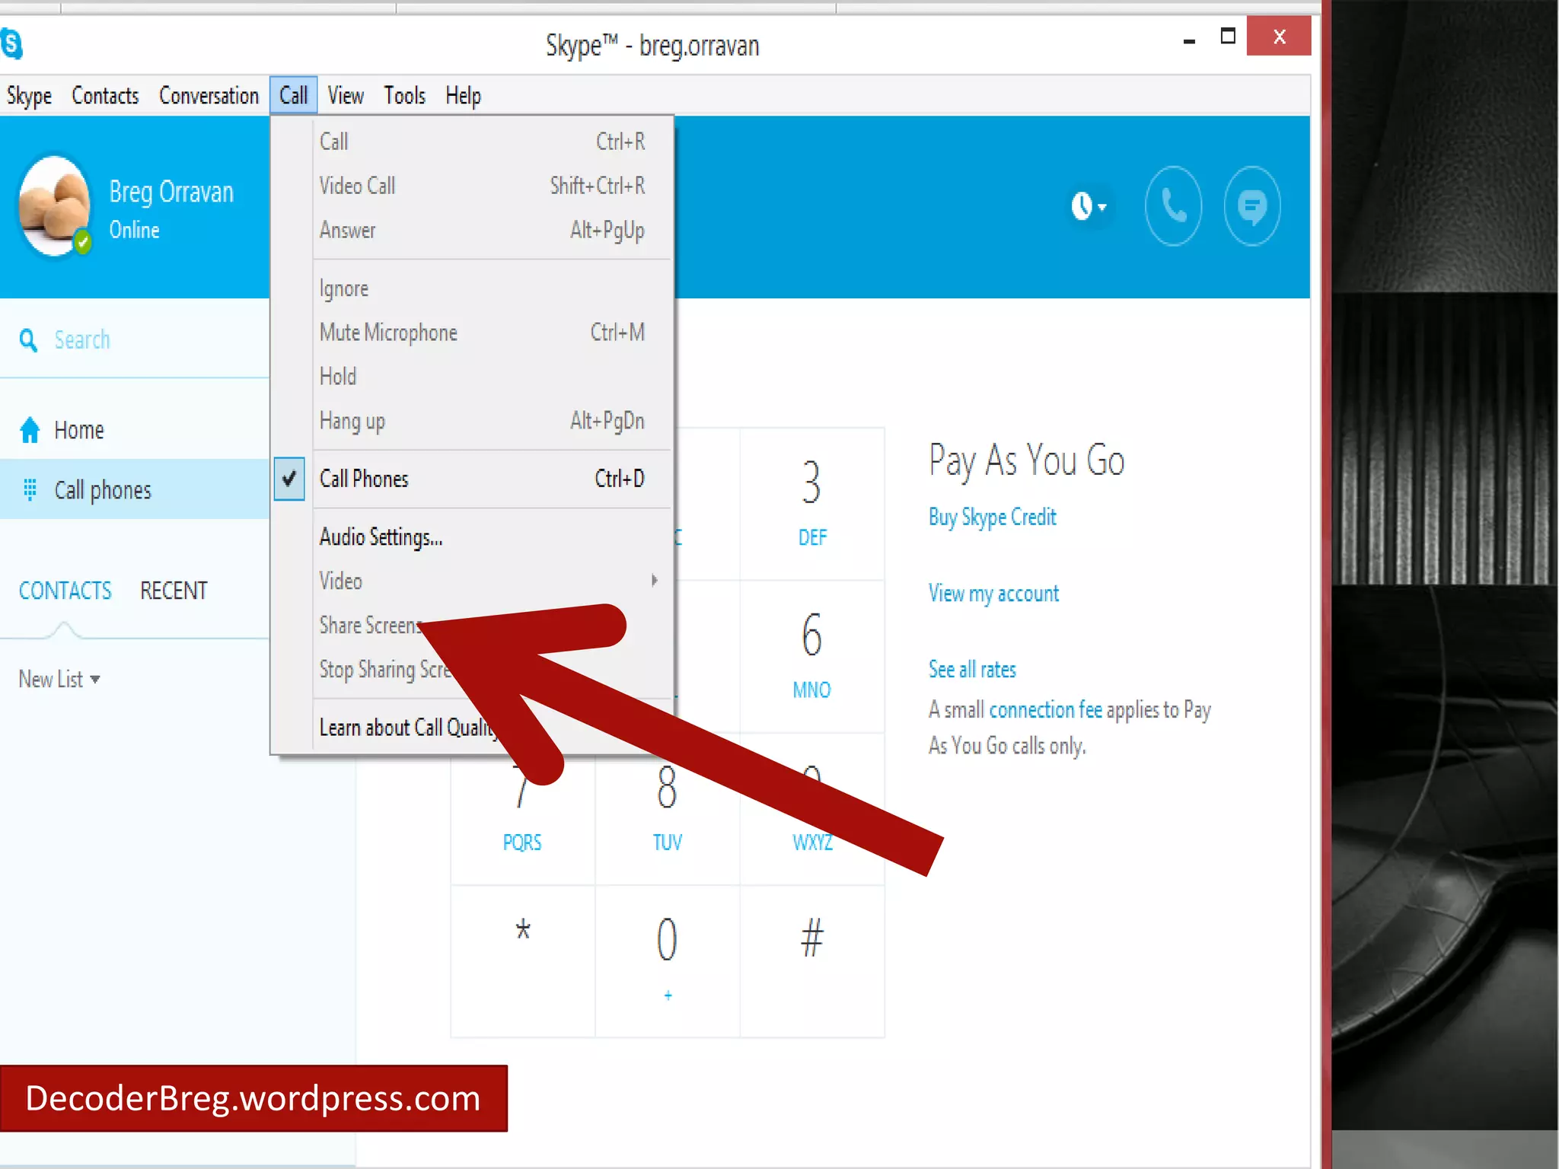
Task: Tap the hash key on keypad
Action: click(x=812, y=961)
